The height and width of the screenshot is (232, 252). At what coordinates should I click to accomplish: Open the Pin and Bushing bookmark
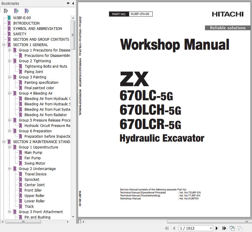point(37,217)
